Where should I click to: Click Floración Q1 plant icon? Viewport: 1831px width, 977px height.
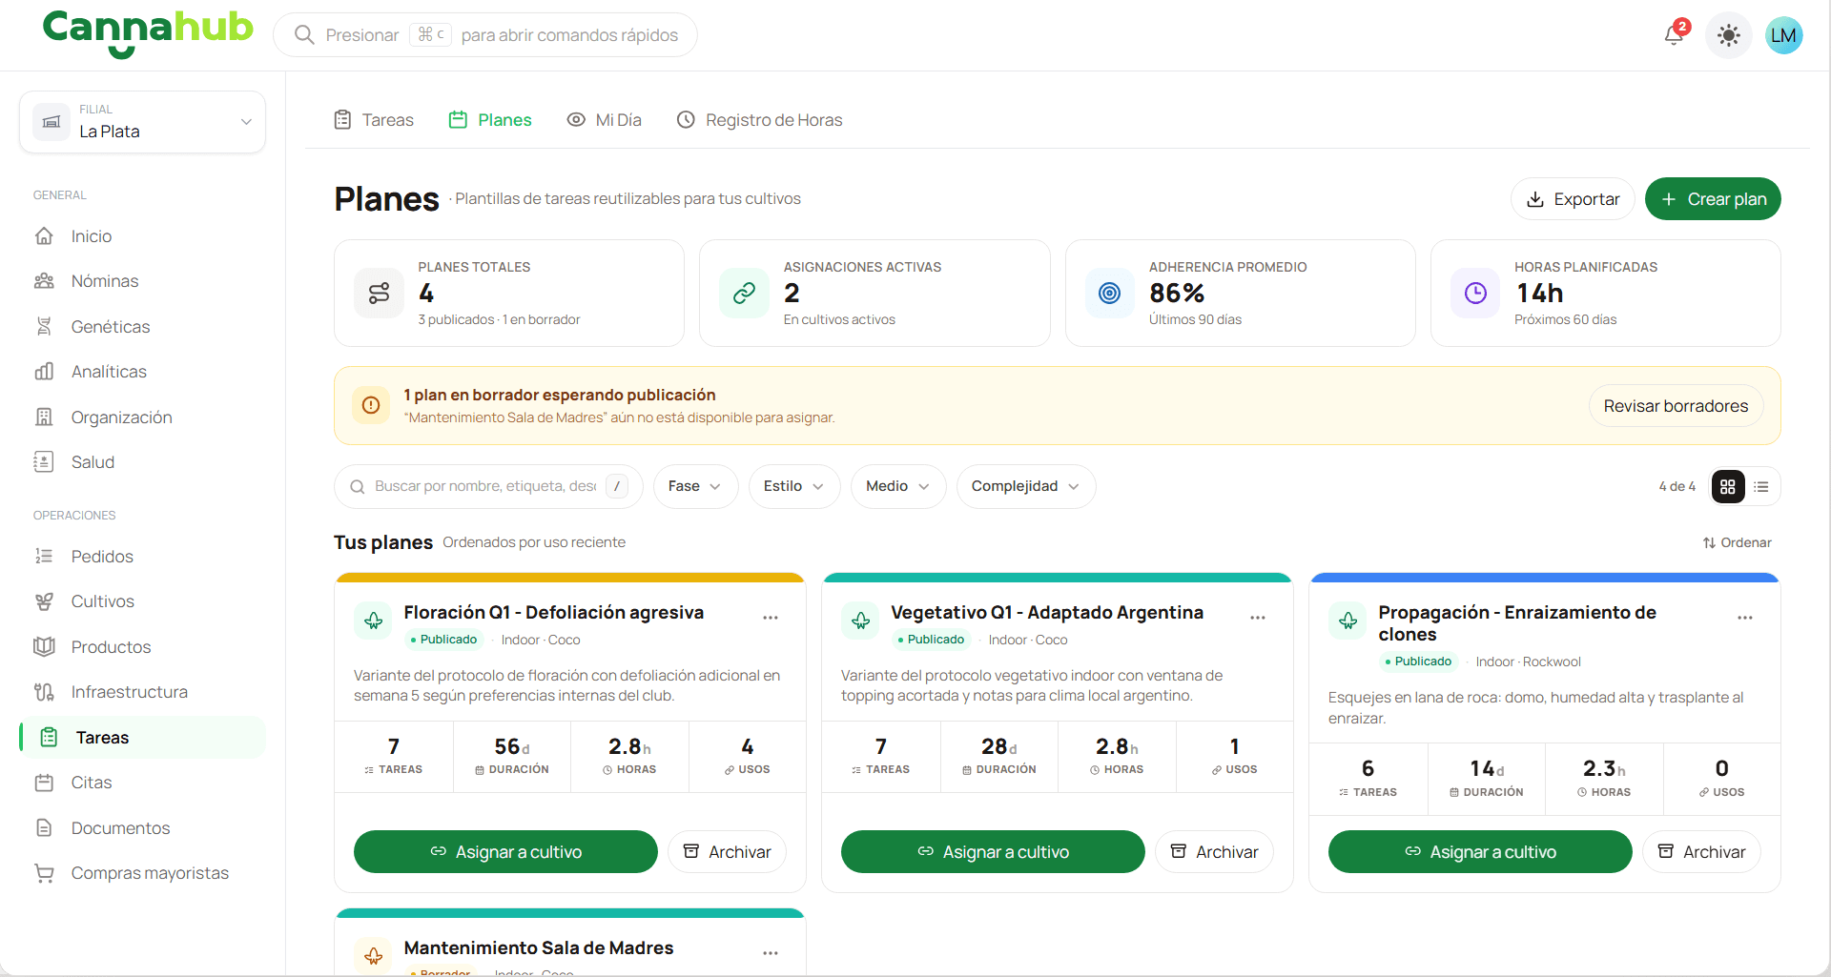point(373,621)
